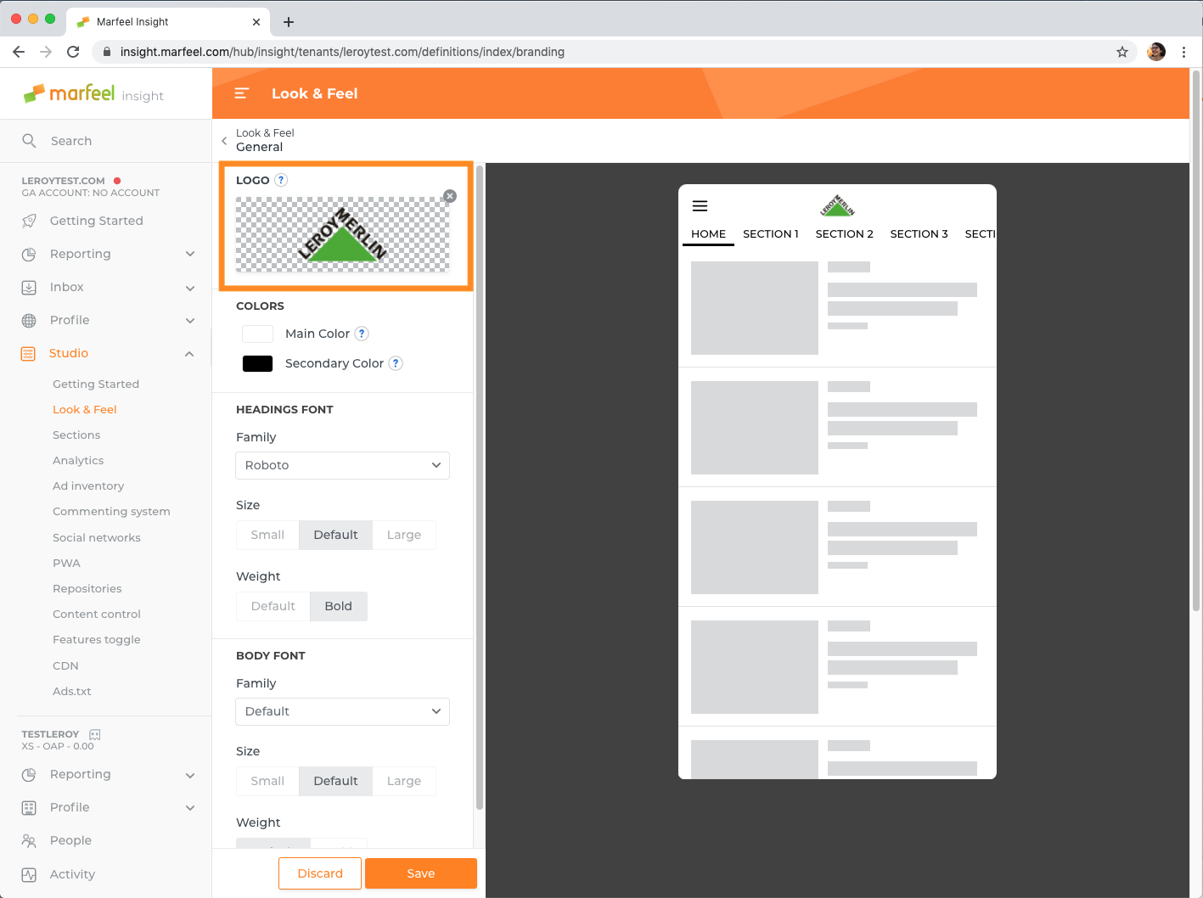Open the Sections item in Studio menu

[x=76, y=435]
